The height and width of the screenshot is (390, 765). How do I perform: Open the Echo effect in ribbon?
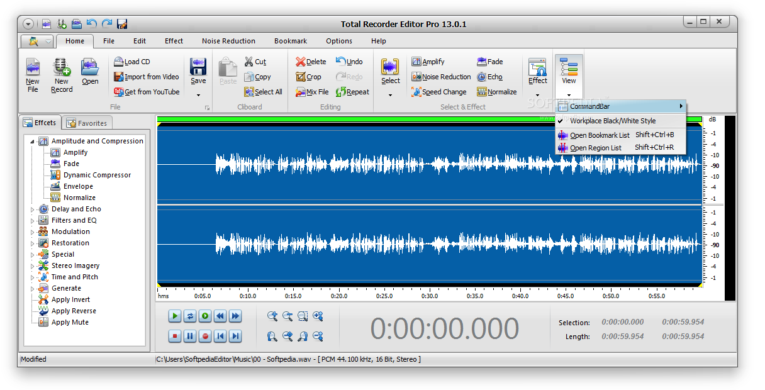(x=489, y=77)
